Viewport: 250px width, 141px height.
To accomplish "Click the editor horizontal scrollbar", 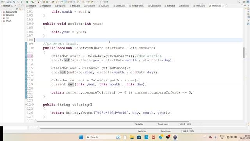I will (x=113, y=121).
